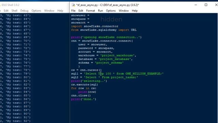Viewport: 218px width, 123px height.
Task: Click the 'password = snowpass,' line
Action: click(x=96, y=48)
